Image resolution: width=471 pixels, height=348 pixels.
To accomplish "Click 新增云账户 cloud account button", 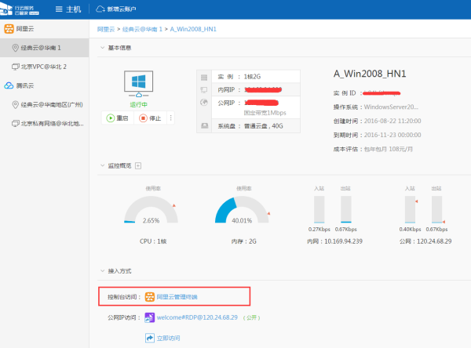I will [116, 9].
